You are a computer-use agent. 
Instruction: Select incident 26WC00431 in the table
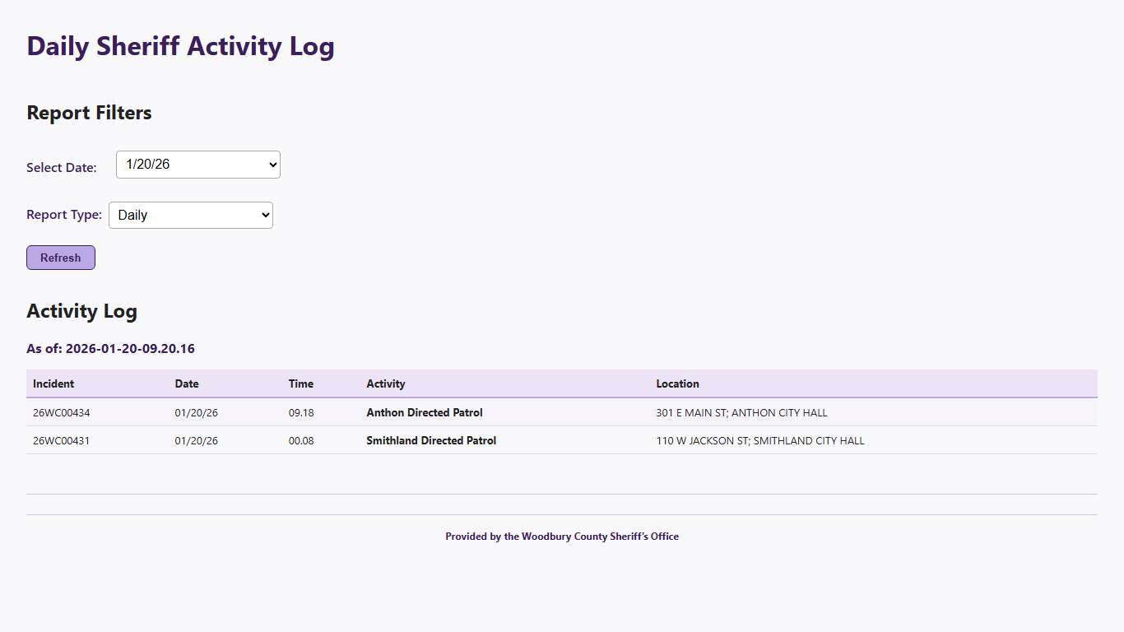(x=60, y=440)
